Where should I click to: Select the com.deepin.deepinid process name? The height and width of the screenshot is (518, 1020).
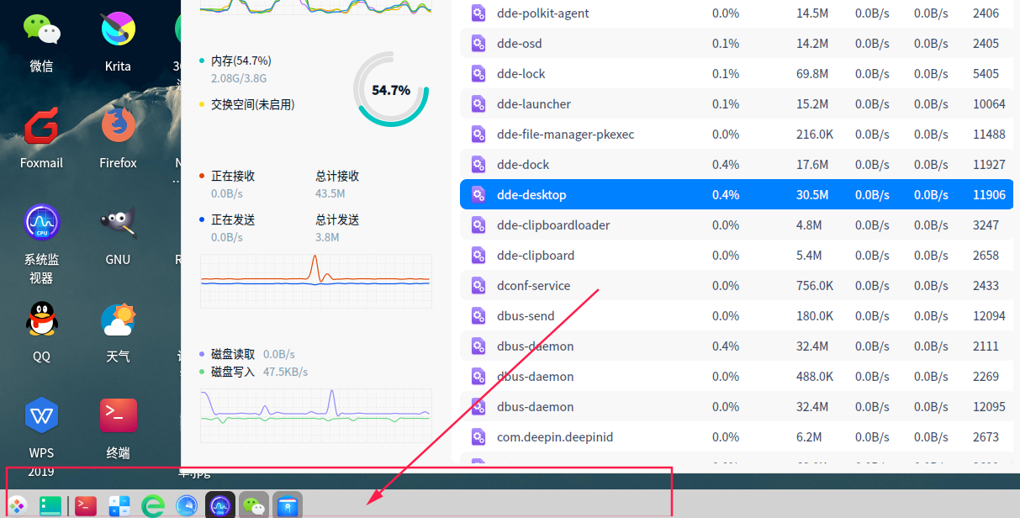[555, 437]
